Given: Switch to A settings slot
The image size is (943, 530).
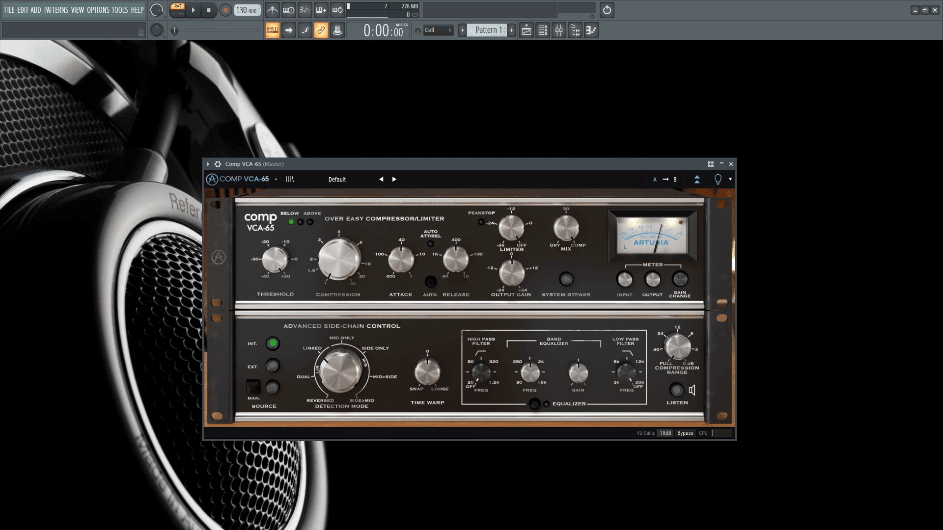Looking at the screenshot, I should pos(655,180).
